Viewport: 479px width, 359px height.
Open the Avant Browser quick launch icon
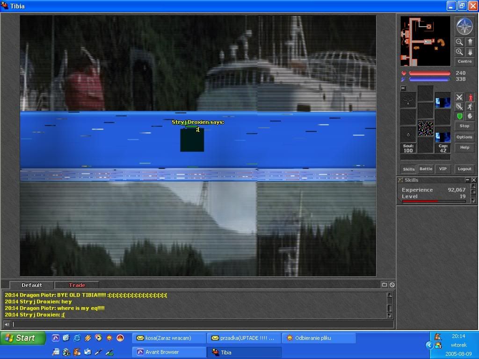click(x=56, y=338)
